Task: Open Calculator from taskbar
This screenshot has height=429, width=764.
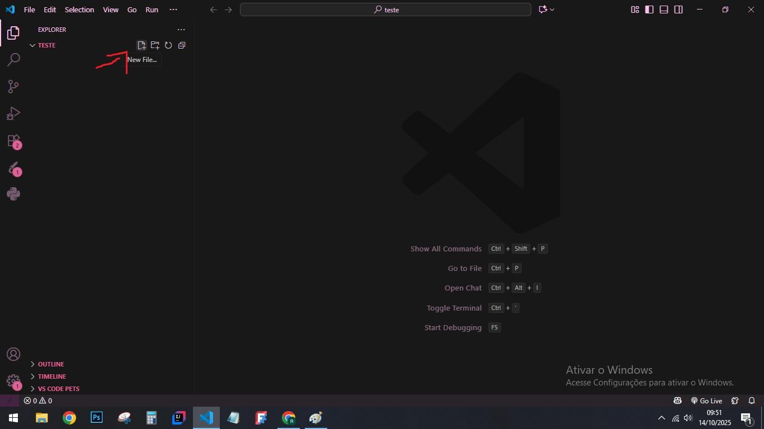Action: click(152, 418)
